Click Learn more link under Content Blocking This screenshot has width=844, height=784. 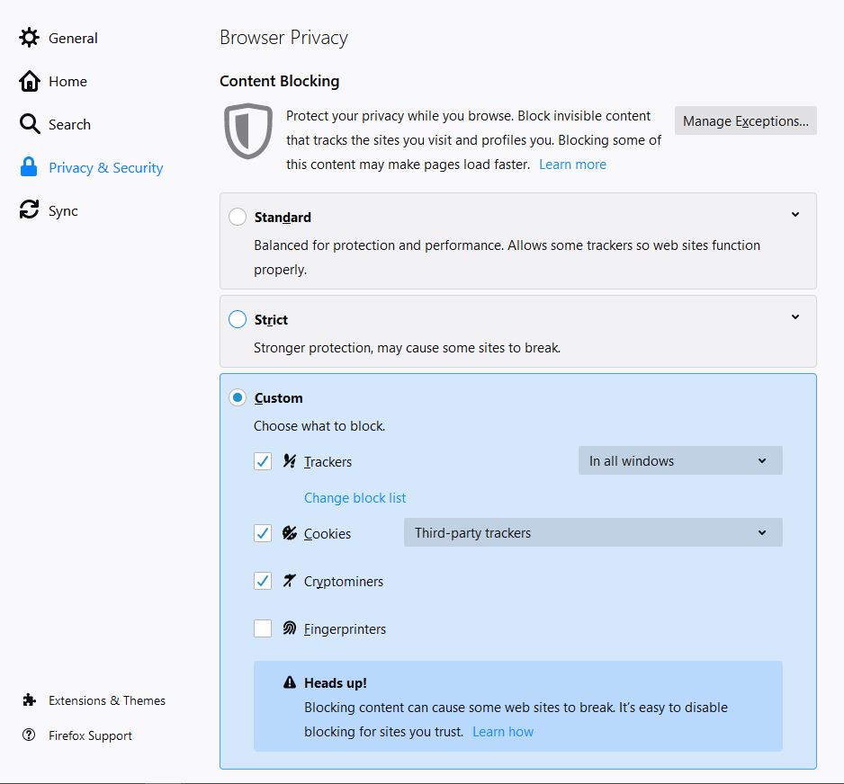572,165
